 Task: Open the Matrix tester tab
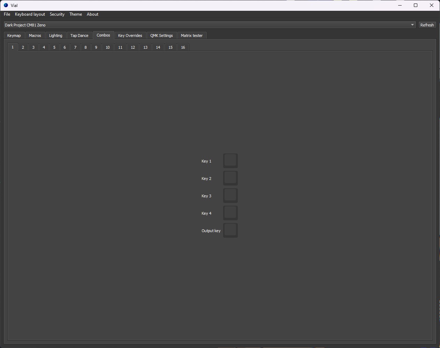[192, 35]
